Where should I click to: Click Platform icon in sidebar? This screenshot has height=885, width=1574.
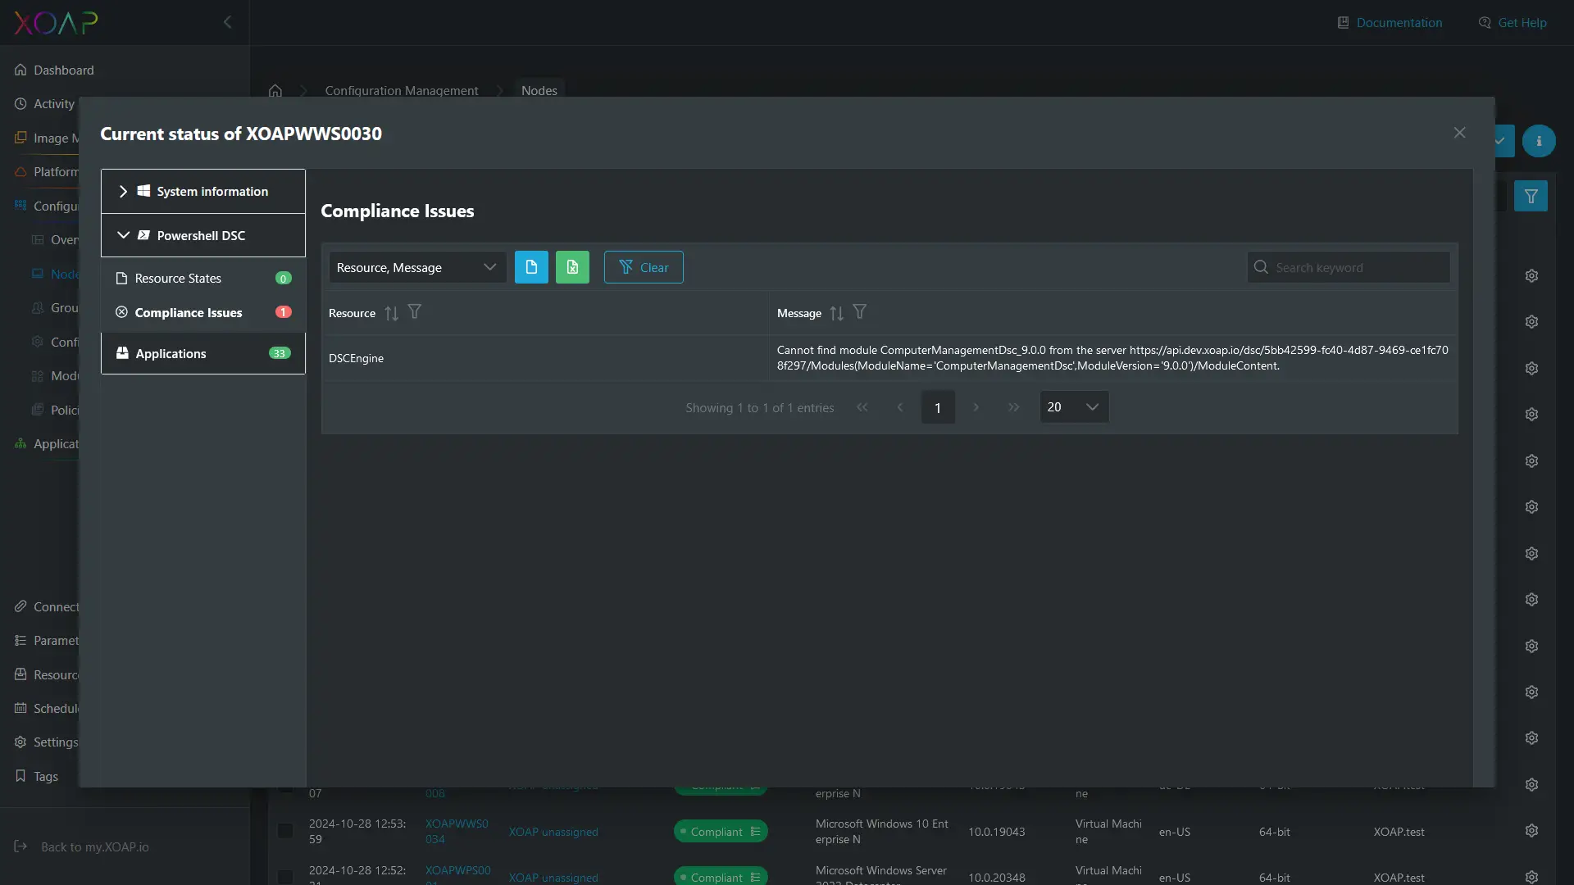[20, 171]
